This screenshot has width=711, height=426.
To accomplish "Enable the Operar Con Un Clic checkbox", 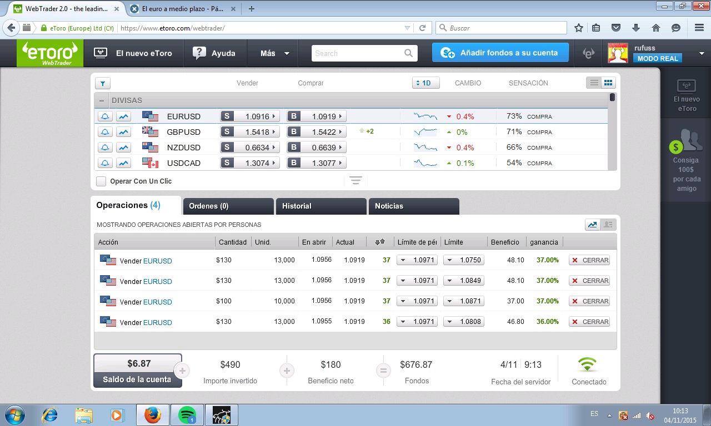I will click(101, 181).
